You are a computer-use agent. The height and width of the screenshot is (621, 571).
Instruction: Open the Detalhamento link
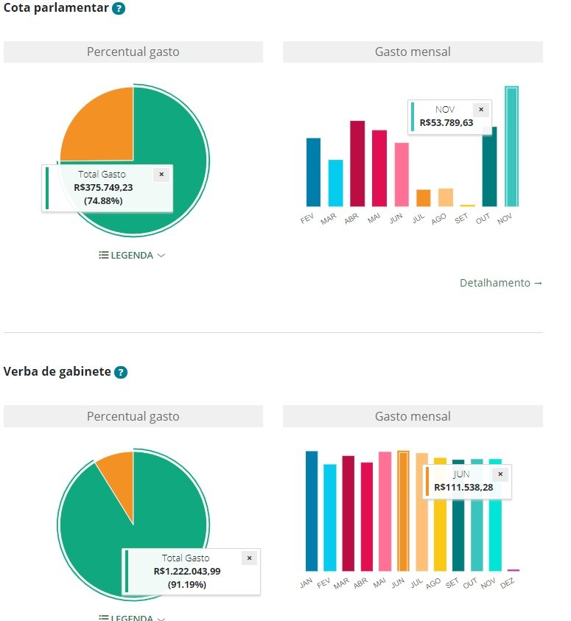(x=501, y=283)
